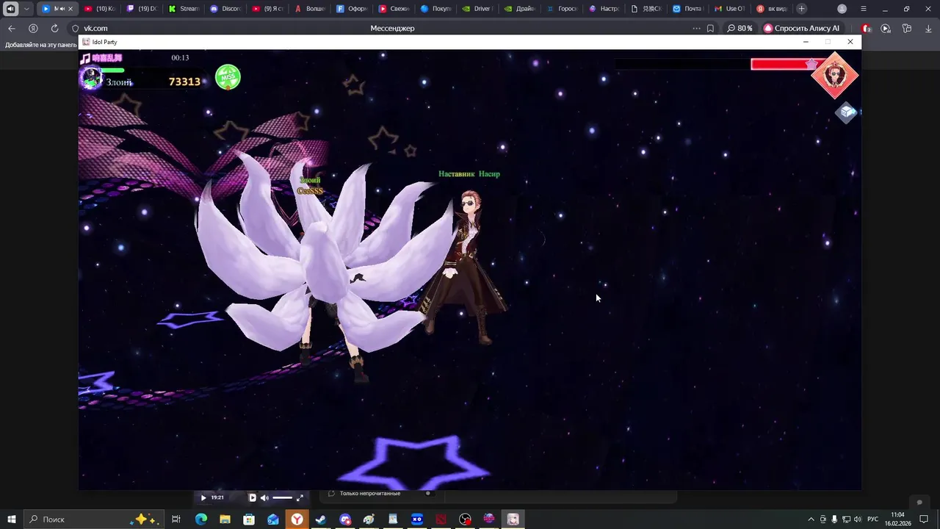Open File Explorer from taskbar
The height and width of the screenshot is (529, 940).
(225, 519)
